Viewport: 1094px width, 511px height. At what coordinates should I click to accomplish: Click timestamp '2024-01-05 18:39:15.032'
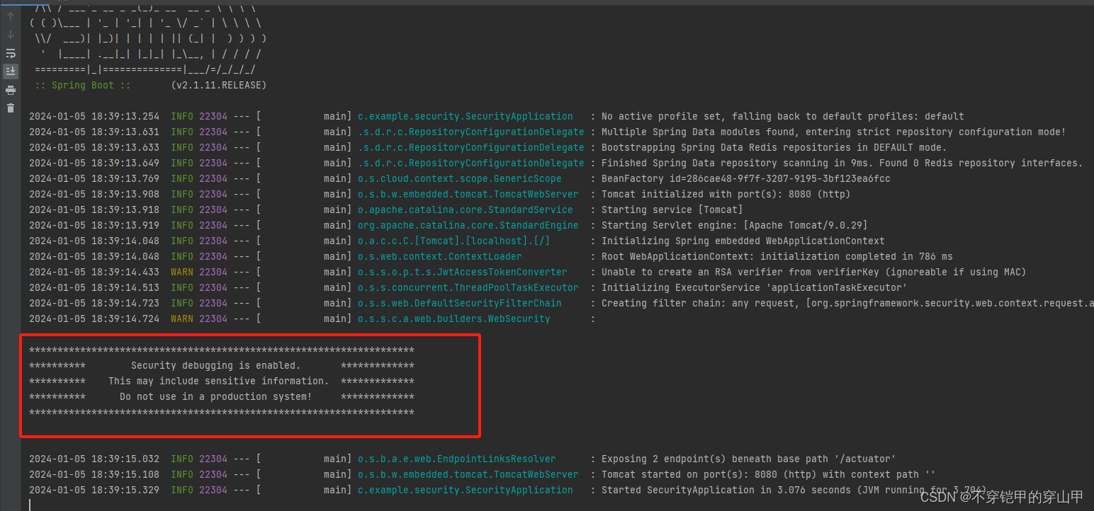pyautogui.click(x=94, y=459)
